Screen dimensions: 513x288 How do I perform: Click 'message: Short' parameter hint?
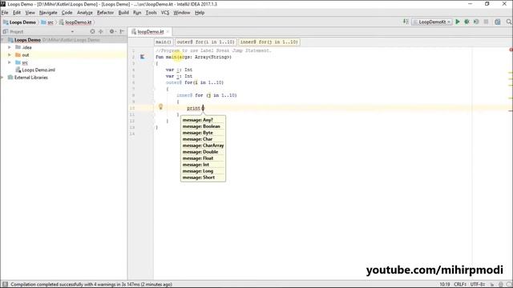[199, 178]
